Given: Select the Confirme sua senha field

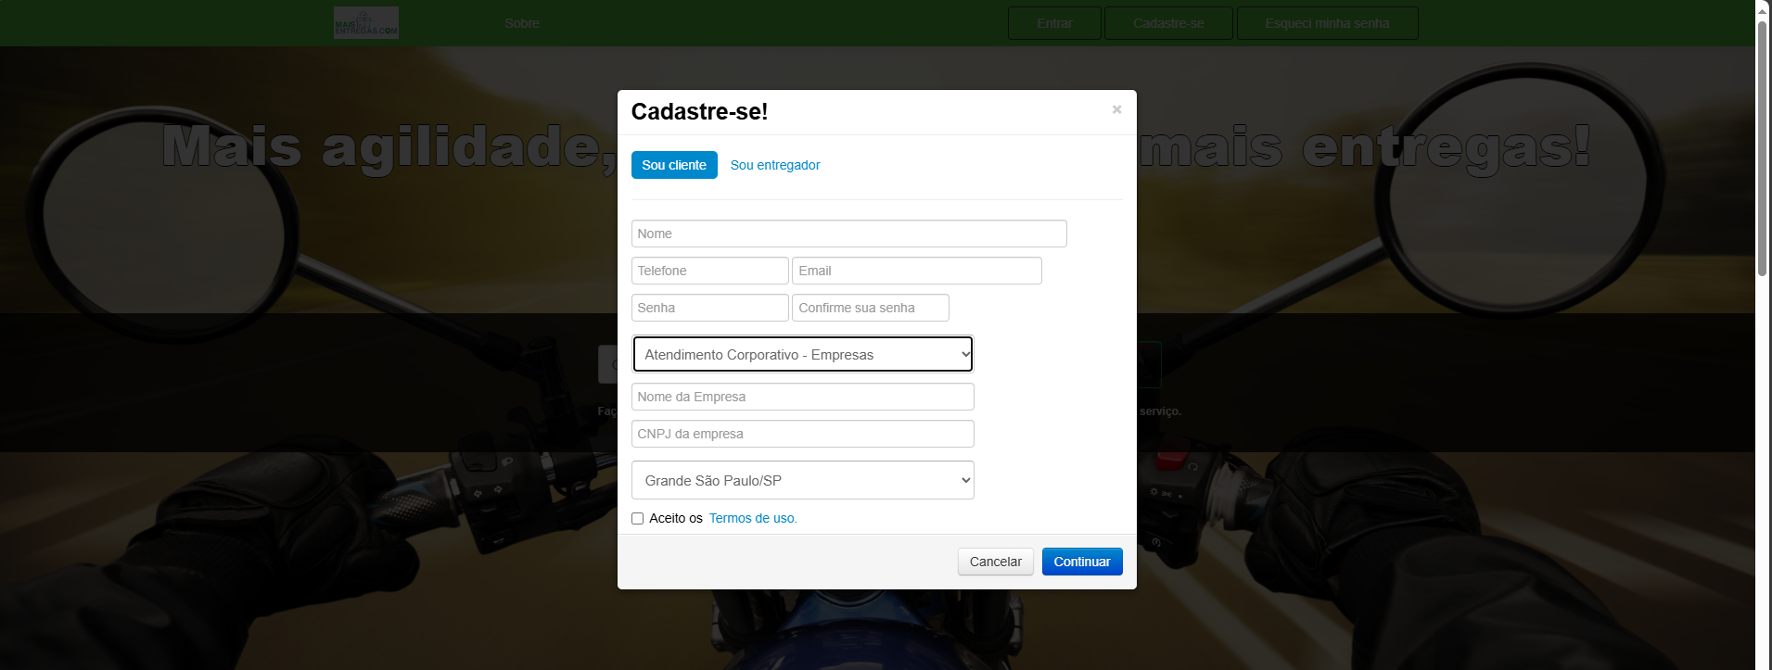Looking at the screenshot, I should (871, 308).
